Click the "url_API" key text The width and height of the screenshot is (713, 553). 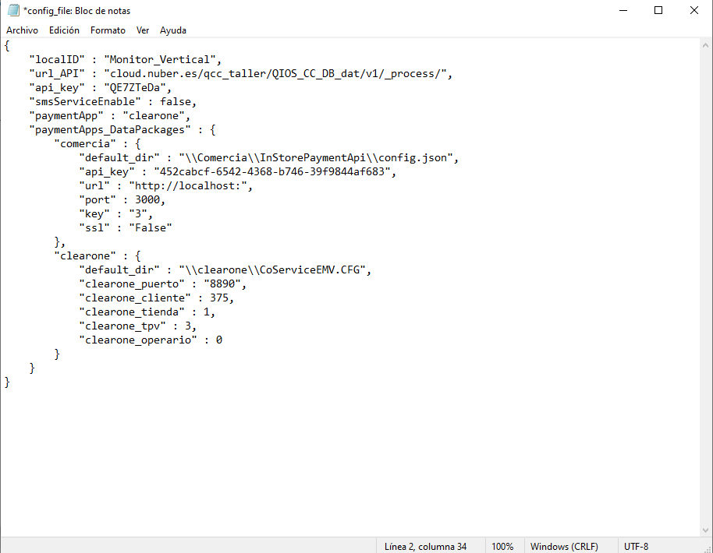[57, 73]
